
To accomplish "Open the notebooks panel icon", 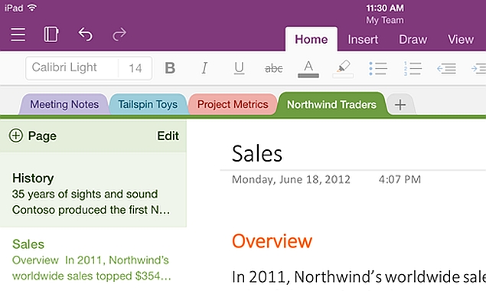I will pyautogui.click(x=51, y=34).
